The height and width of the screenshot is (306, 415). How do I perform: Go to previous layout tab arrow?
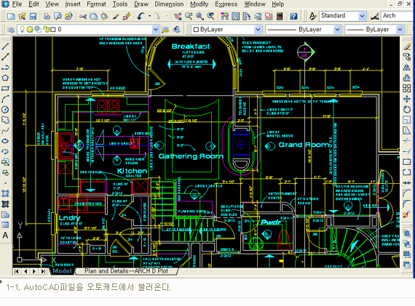tap(25, 271)
